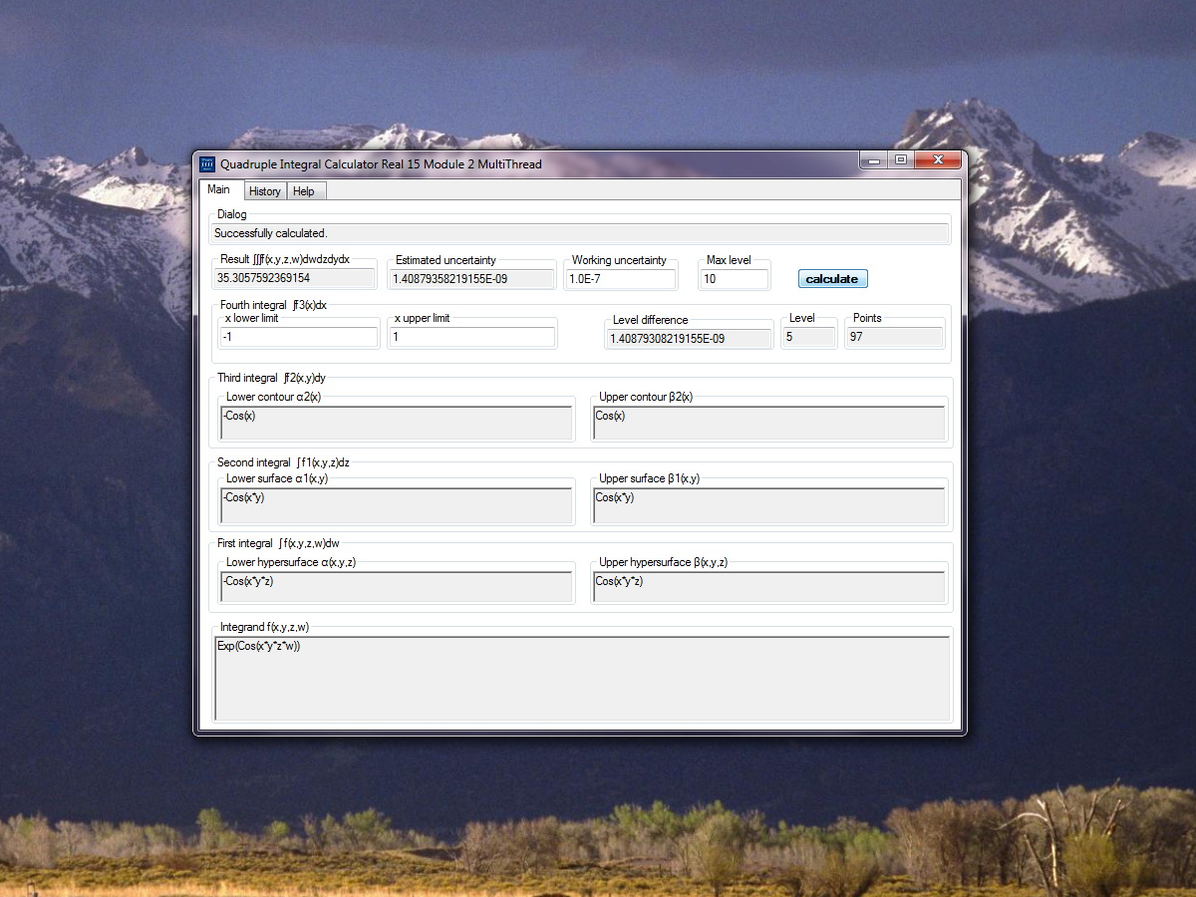Select the Main tab
The image size is (1196, 897).
tap(218, 189)
